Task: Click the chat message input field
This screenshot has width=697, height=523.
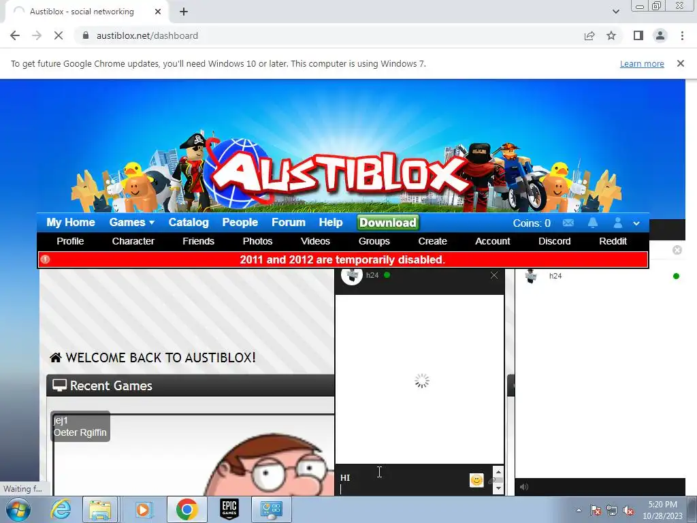Action: click(x=402, y=480)
